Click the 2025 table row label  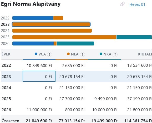(6, 99)
